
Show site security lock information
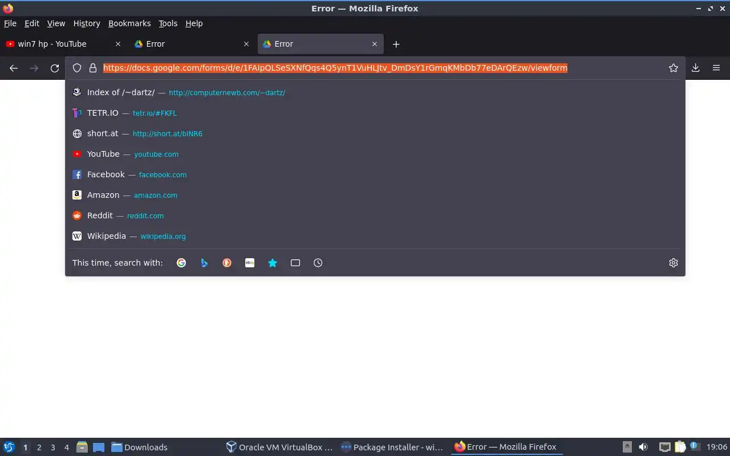click(93, 68)
